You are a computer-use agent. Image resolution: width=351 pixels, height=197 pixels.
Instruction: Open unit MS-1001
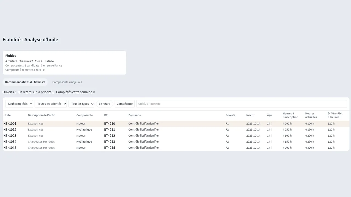click(x=10, y=124)
